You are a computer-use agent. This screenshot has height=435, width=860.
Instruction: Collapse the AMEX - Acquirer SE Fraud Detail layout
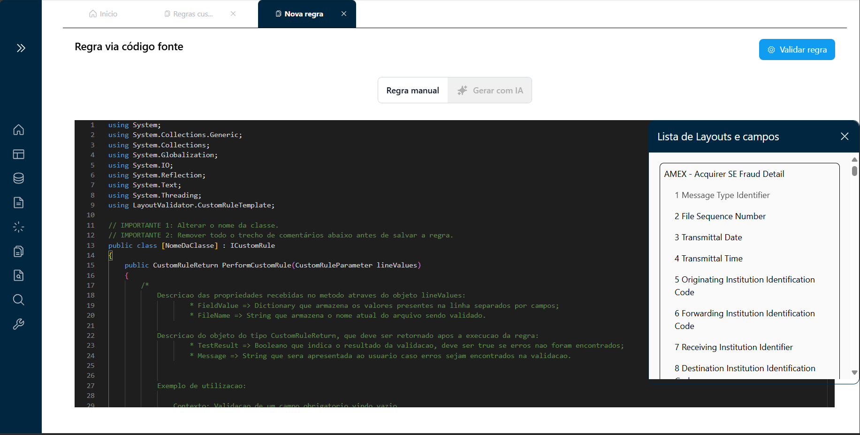(724, 174)
